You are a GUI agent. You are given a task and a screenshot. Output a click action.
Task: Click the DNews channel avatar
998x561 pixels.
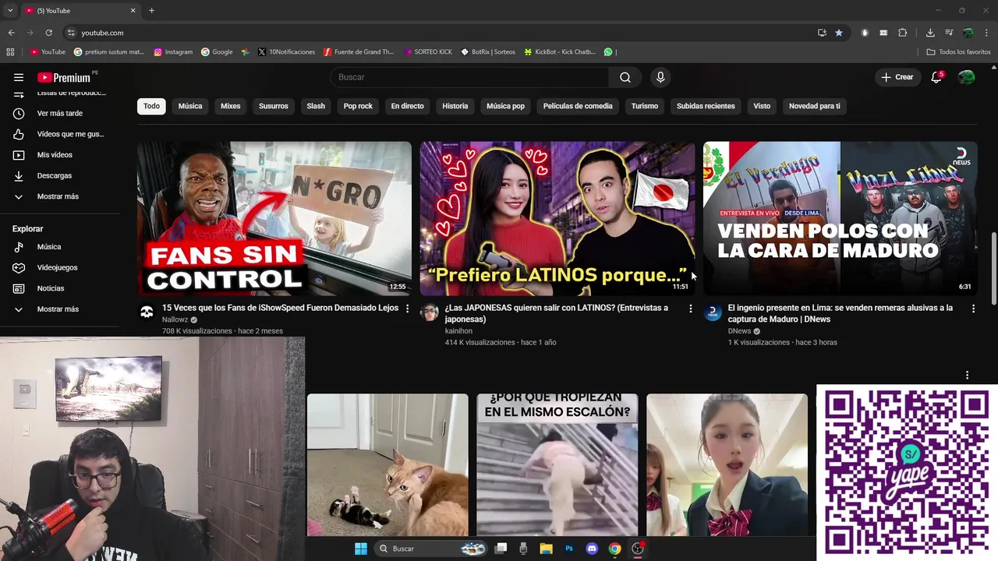point(712,312)
